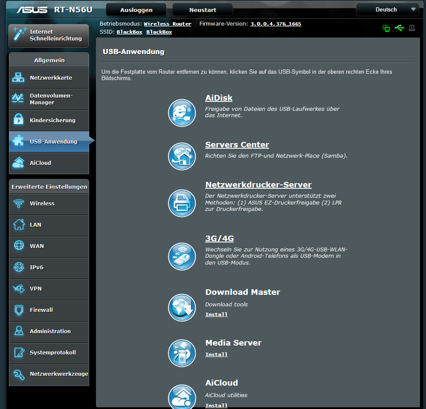Click the ASUS logo
426x409 pixels.
pos(32,10)
